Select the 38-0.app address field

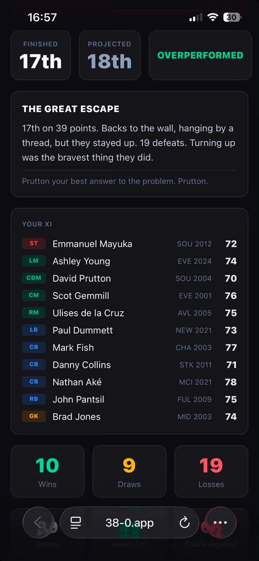[x=129, y=523]
